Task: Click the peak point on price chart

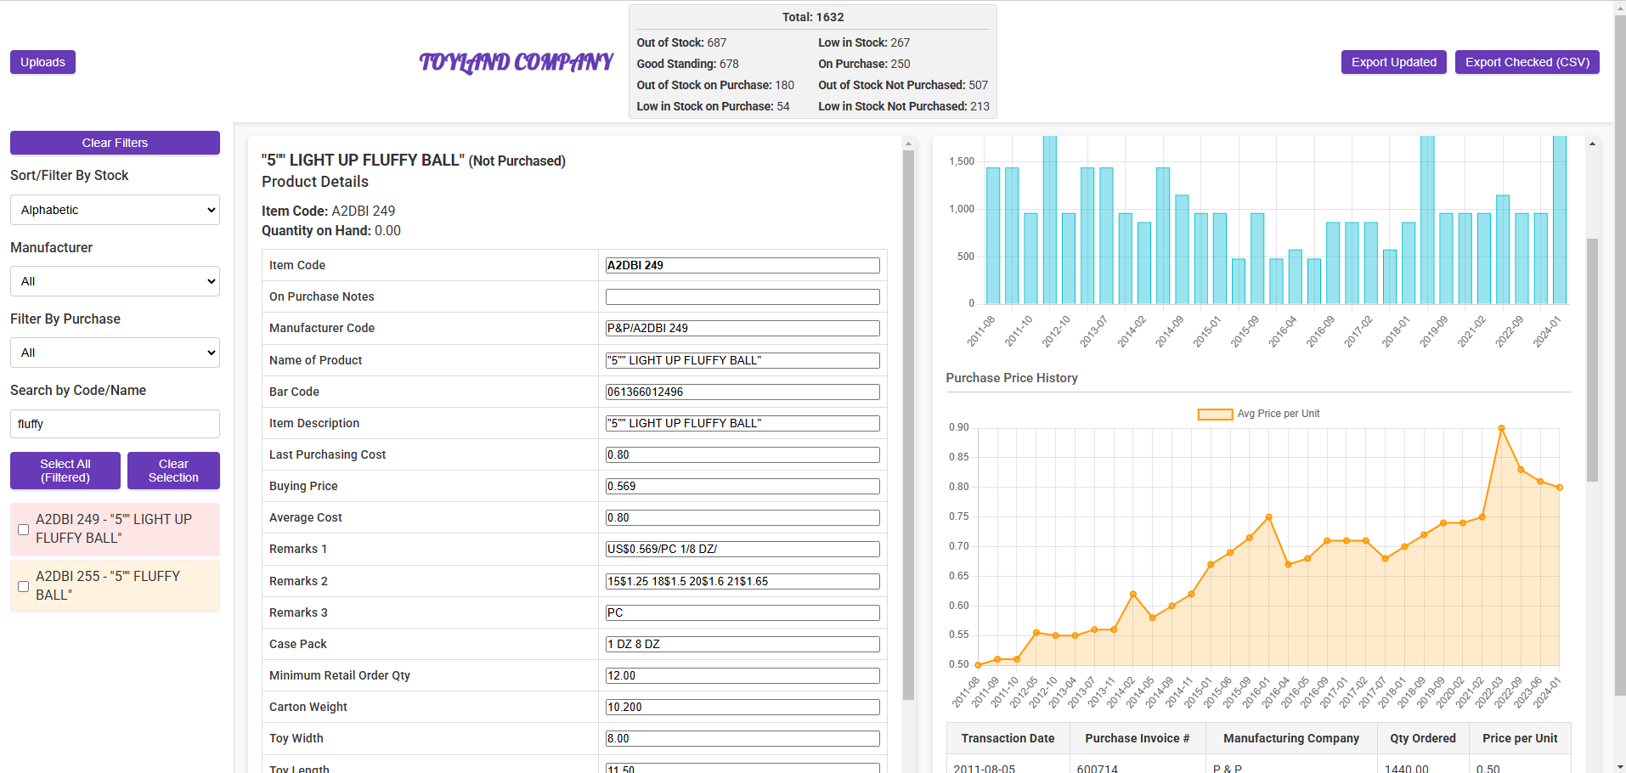Action: [x=1501, y=428]
